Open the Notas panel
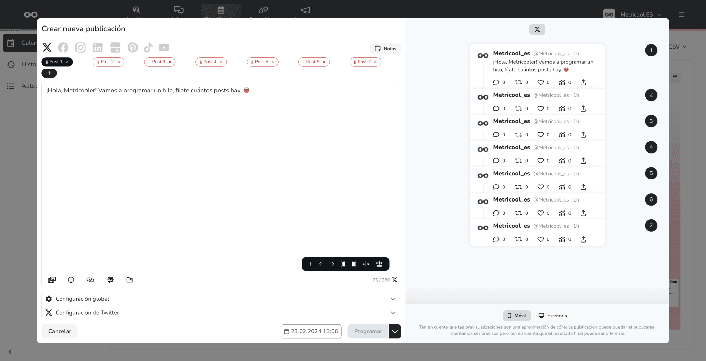This screenshot has height=361, width=706. tap(385, 49)
